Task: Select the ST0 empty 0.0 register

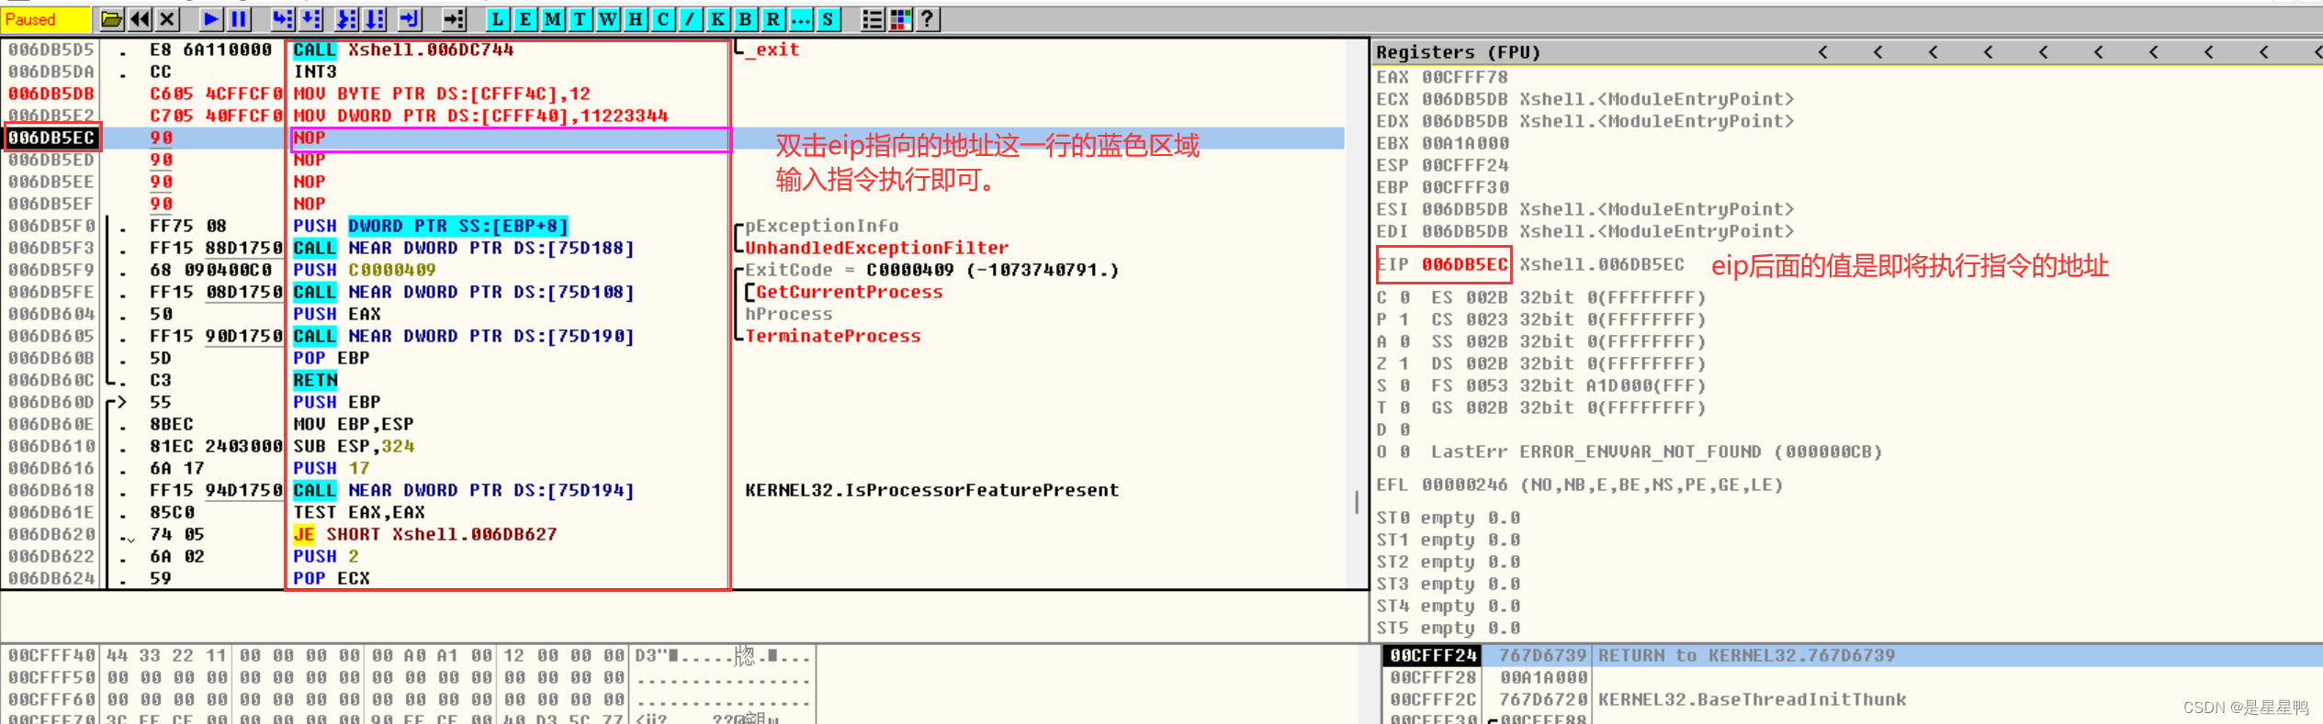Action: pos(1449,518)
